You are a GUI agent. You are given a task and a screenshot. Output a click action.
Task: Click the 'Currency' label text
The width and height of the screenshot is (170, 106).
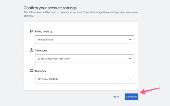coord(41,71)
